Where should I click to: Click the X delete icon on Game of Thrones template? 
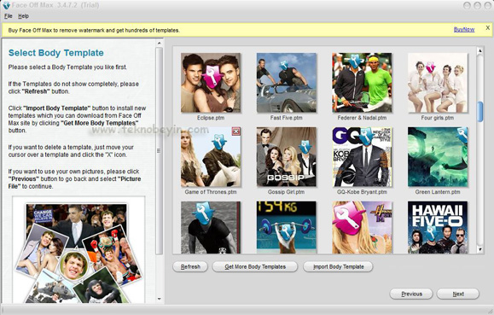click(236, 131)
